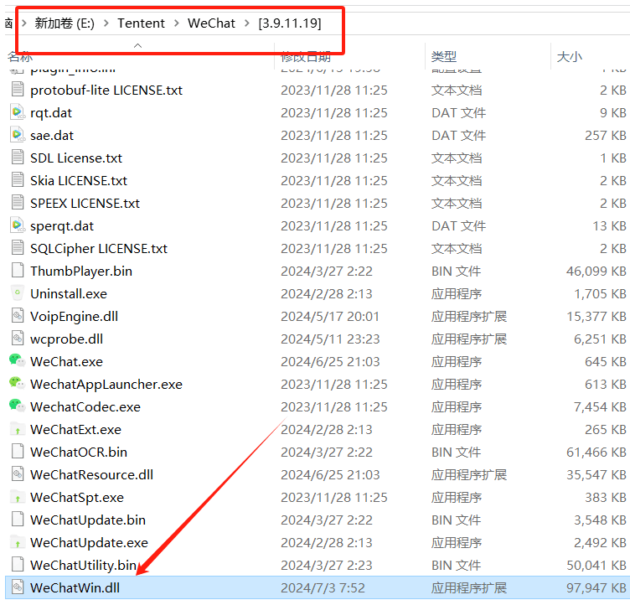
Task: Go to 新加卷 (E:) drive in breadcrumb
Action: tap(65, 23)
